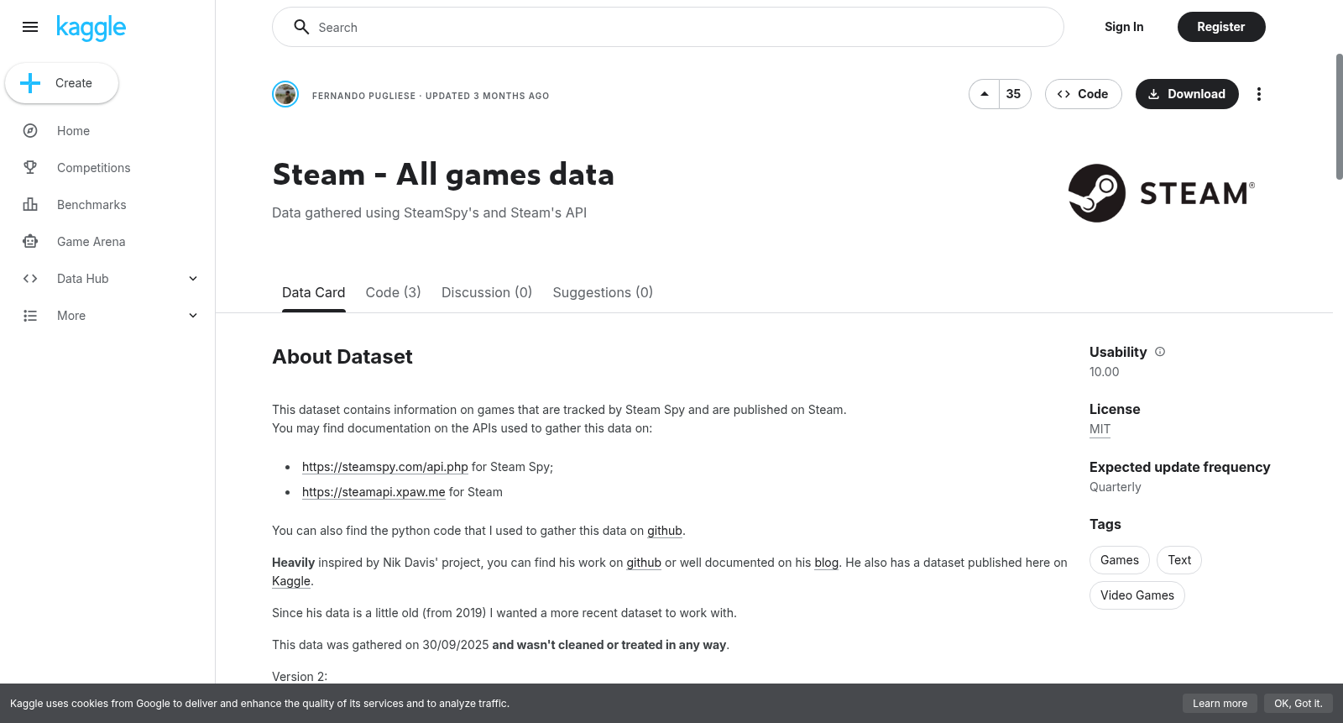Open the hamburger menu icon
The image size is (1343, 723).
[30, 27]
